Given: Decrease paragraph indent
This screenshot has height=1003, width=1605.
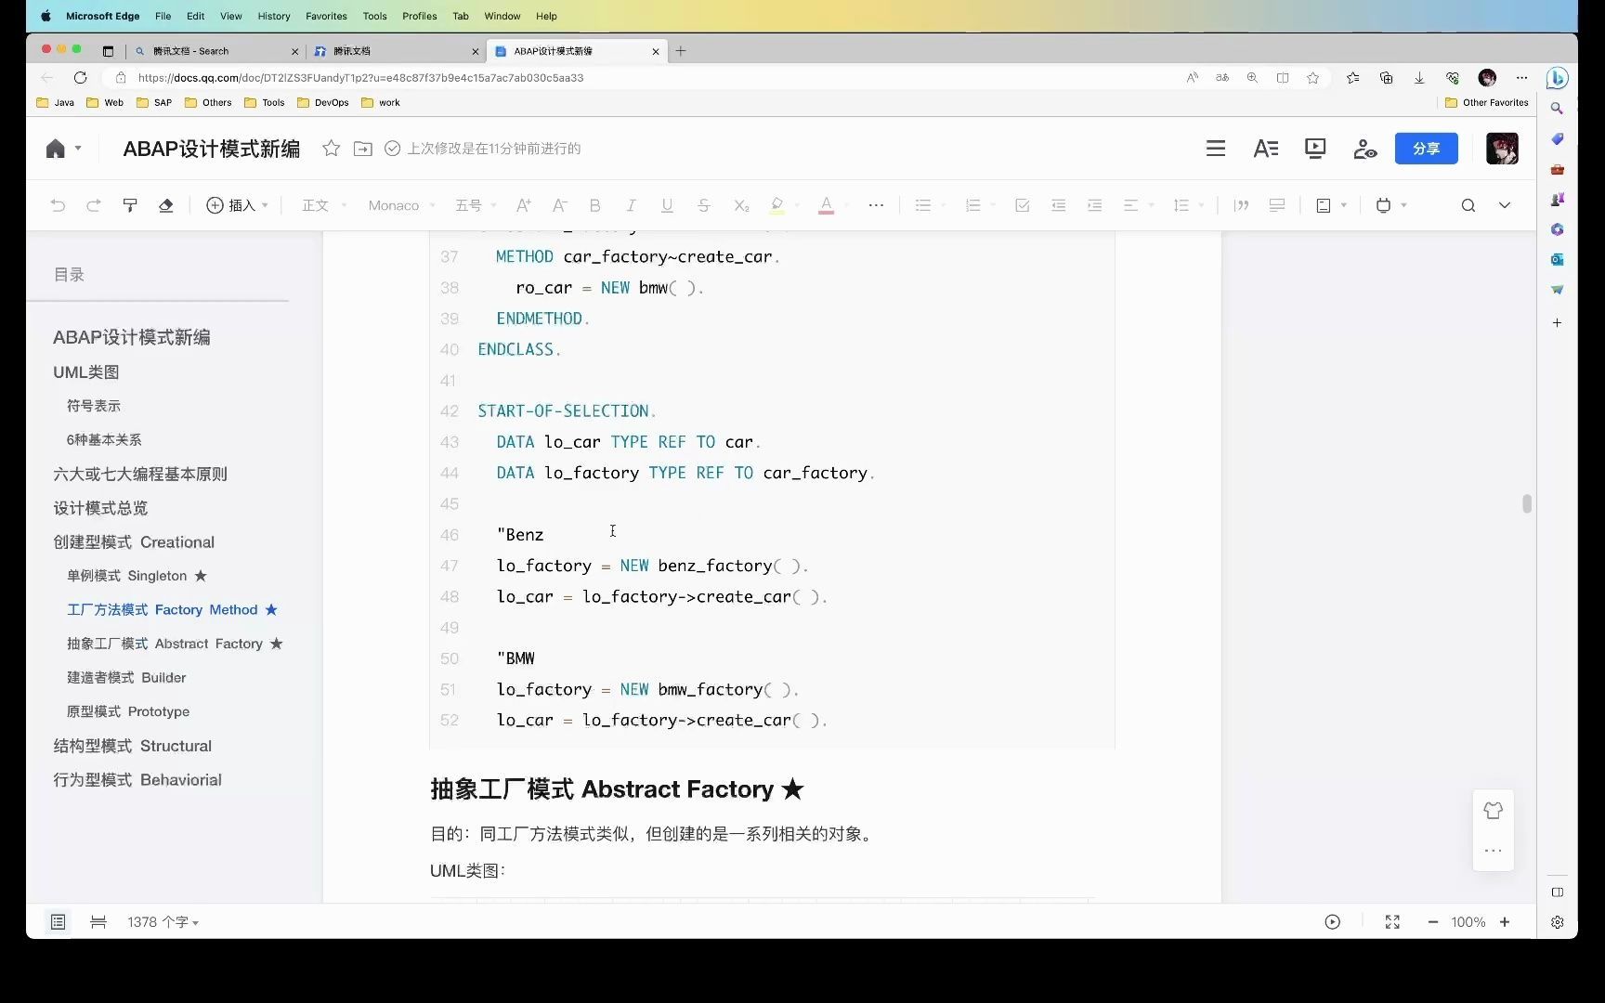Looking at the screenshot, I should click(x=1058, y=205).
